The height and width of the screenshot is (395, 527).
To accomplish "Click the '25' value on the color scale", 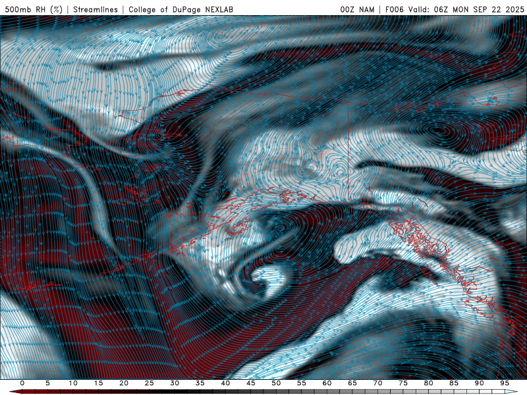I will point(150,383).
